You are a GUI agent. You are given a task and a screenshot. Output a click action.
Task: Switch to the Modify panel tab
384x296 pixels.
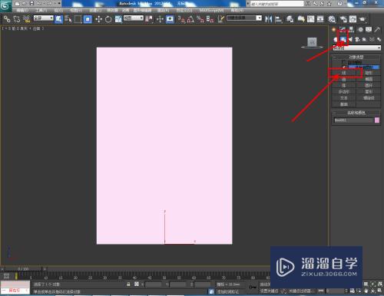pyautogui.click(x=343, y=30)
